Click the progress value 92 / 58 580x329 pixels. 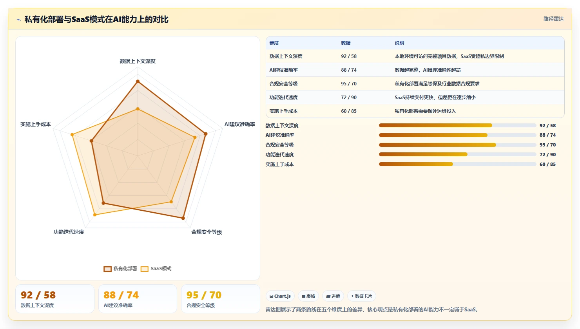[x=547, y=126]
